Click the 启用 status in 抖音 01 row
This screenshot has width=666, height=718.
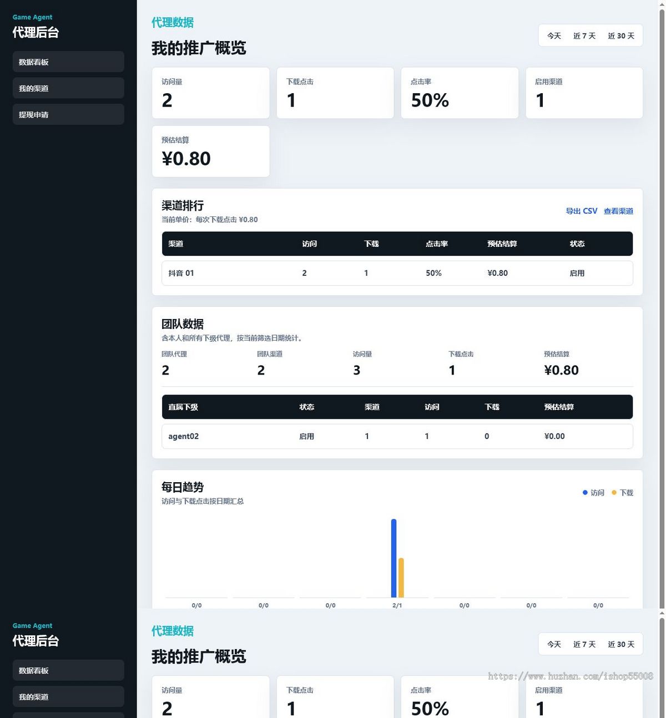[x=577, y=273]
